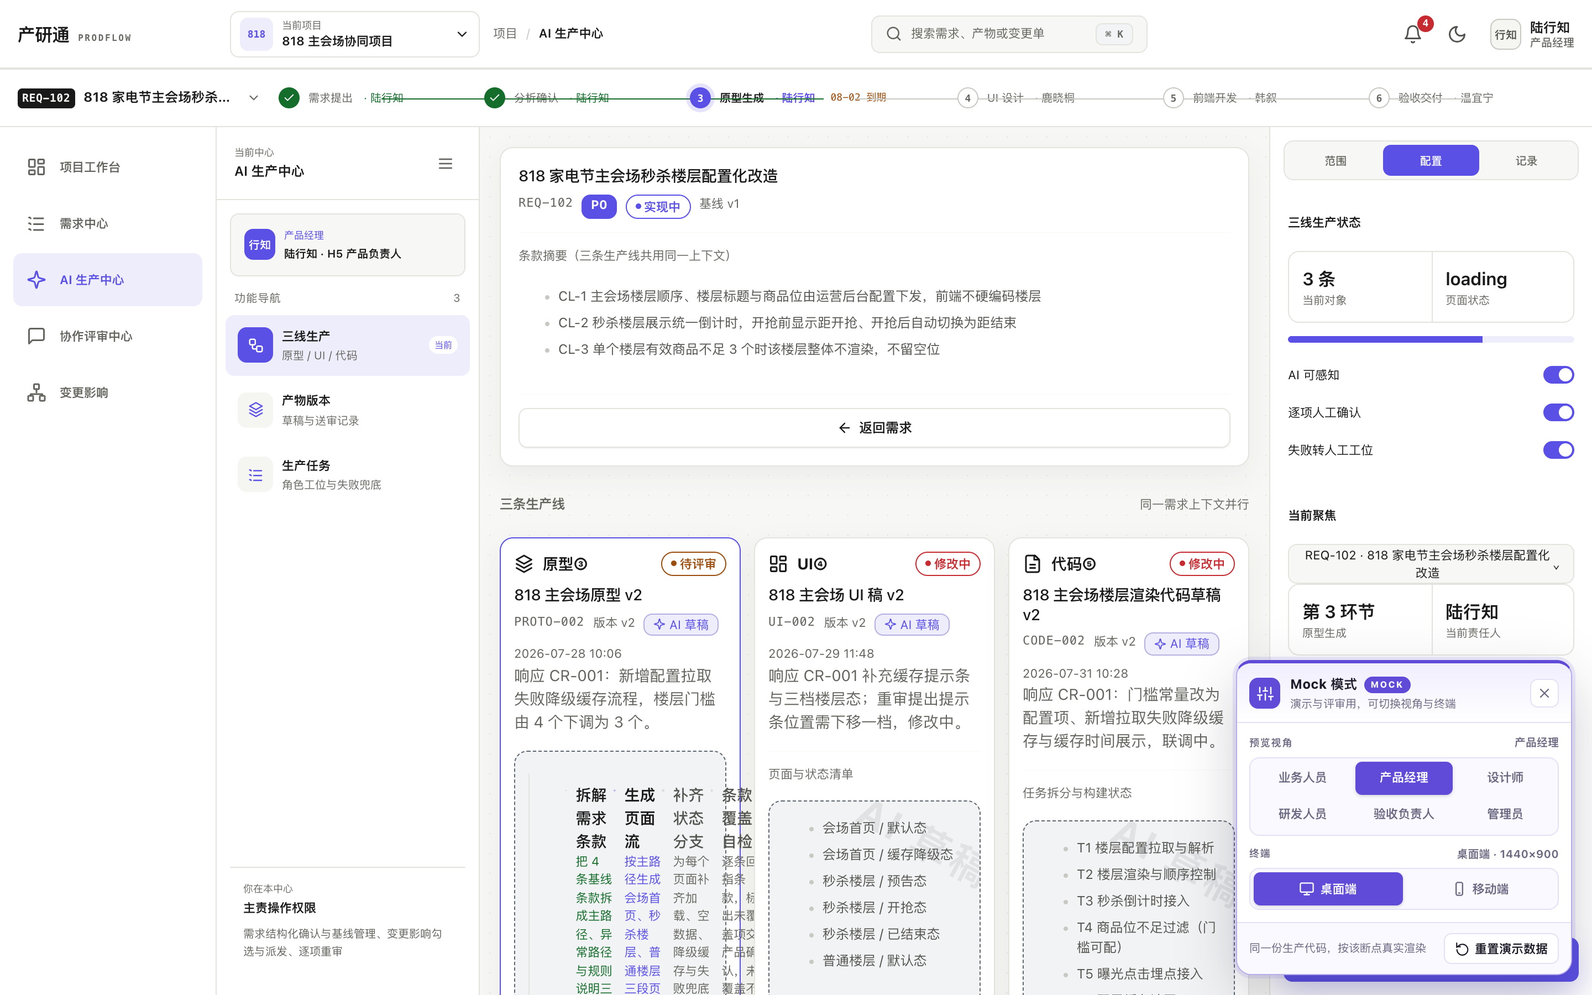Click the 代码 card document icon
The height and width of the screenshot is (995, 1592).
point(1032,564)
